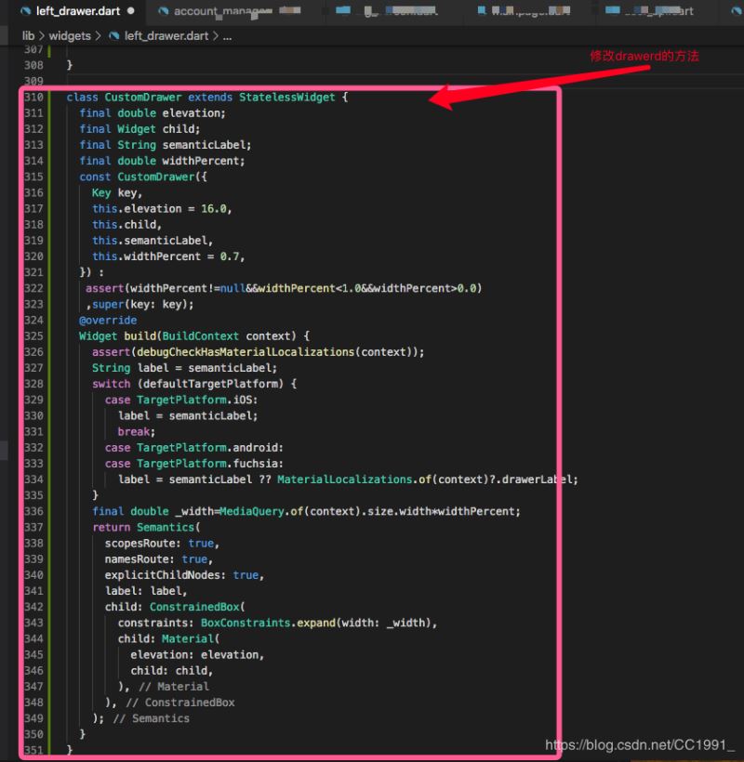744x762 pixels.
Task: Select 'lib' in the breadcrumb path
Action: (x=28, y=36)
